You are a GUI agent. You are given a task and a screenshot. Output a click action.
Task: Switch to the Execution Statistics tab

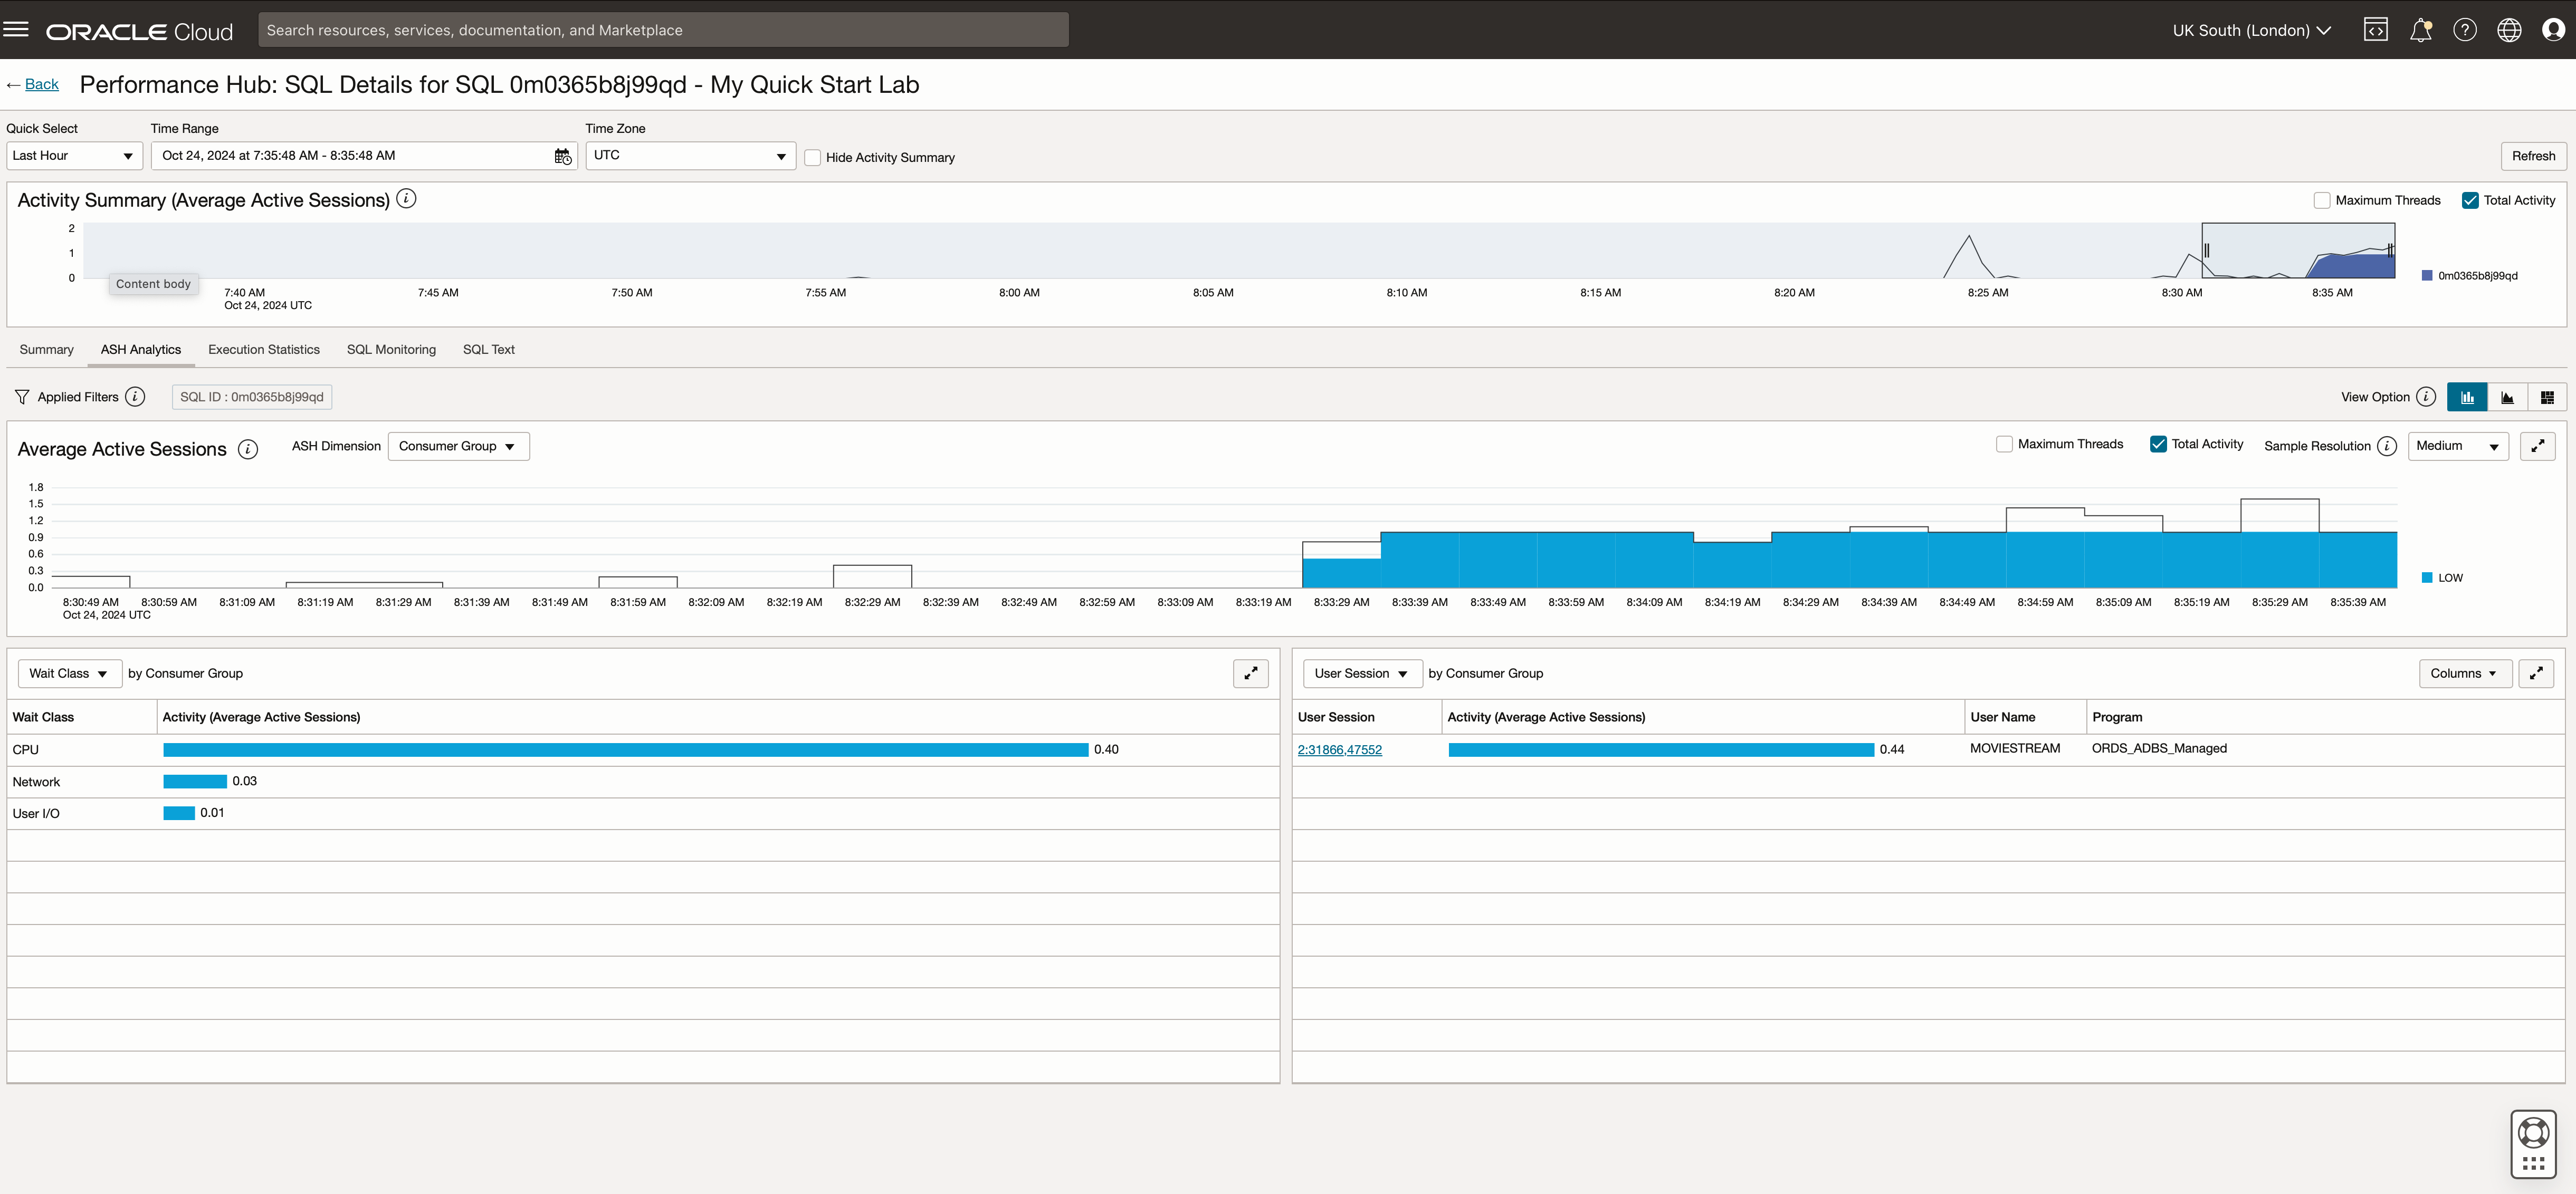point(264,350)
